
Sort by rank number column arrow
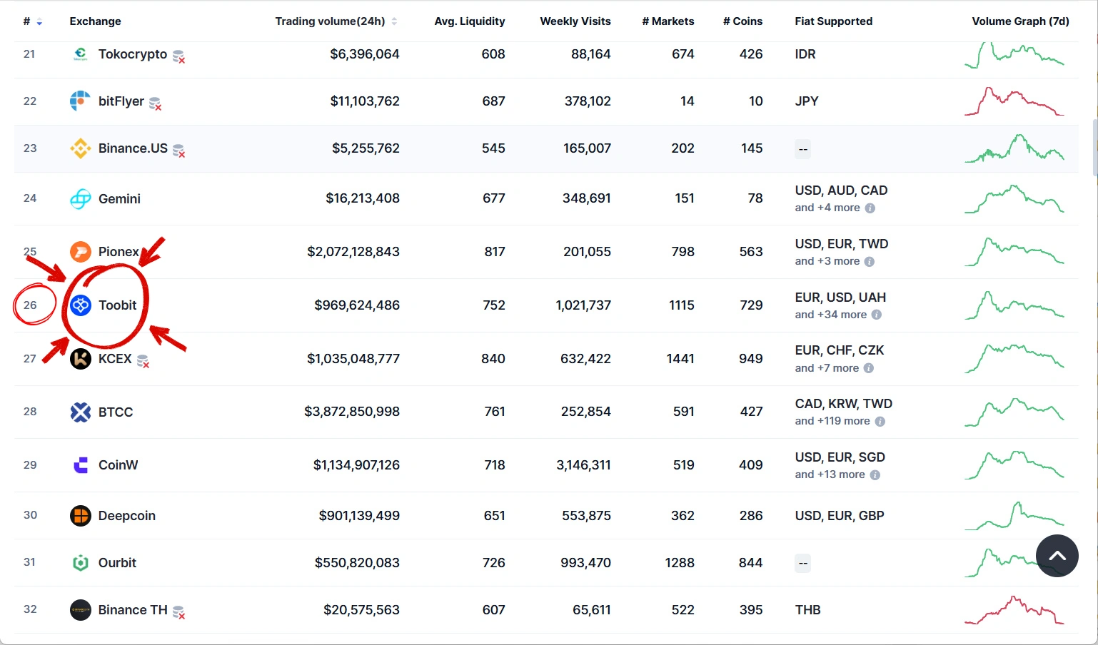click(39, 22)
